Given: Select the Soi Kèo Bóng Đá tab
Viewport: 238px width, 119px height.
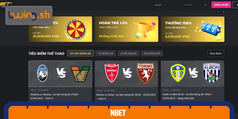Looking at the screenshot, I should (x=80, y=54).
